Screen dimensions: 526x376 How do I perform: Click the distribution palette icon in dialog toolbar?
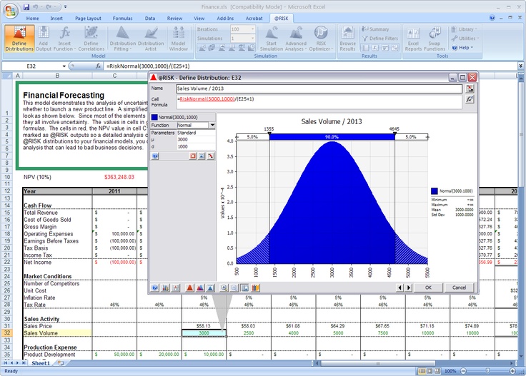(255, 288)
